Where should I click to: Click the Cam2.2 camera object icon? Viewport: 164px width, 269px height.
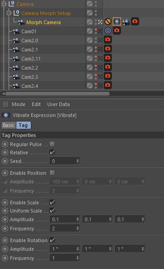click(x=16, y=68)
